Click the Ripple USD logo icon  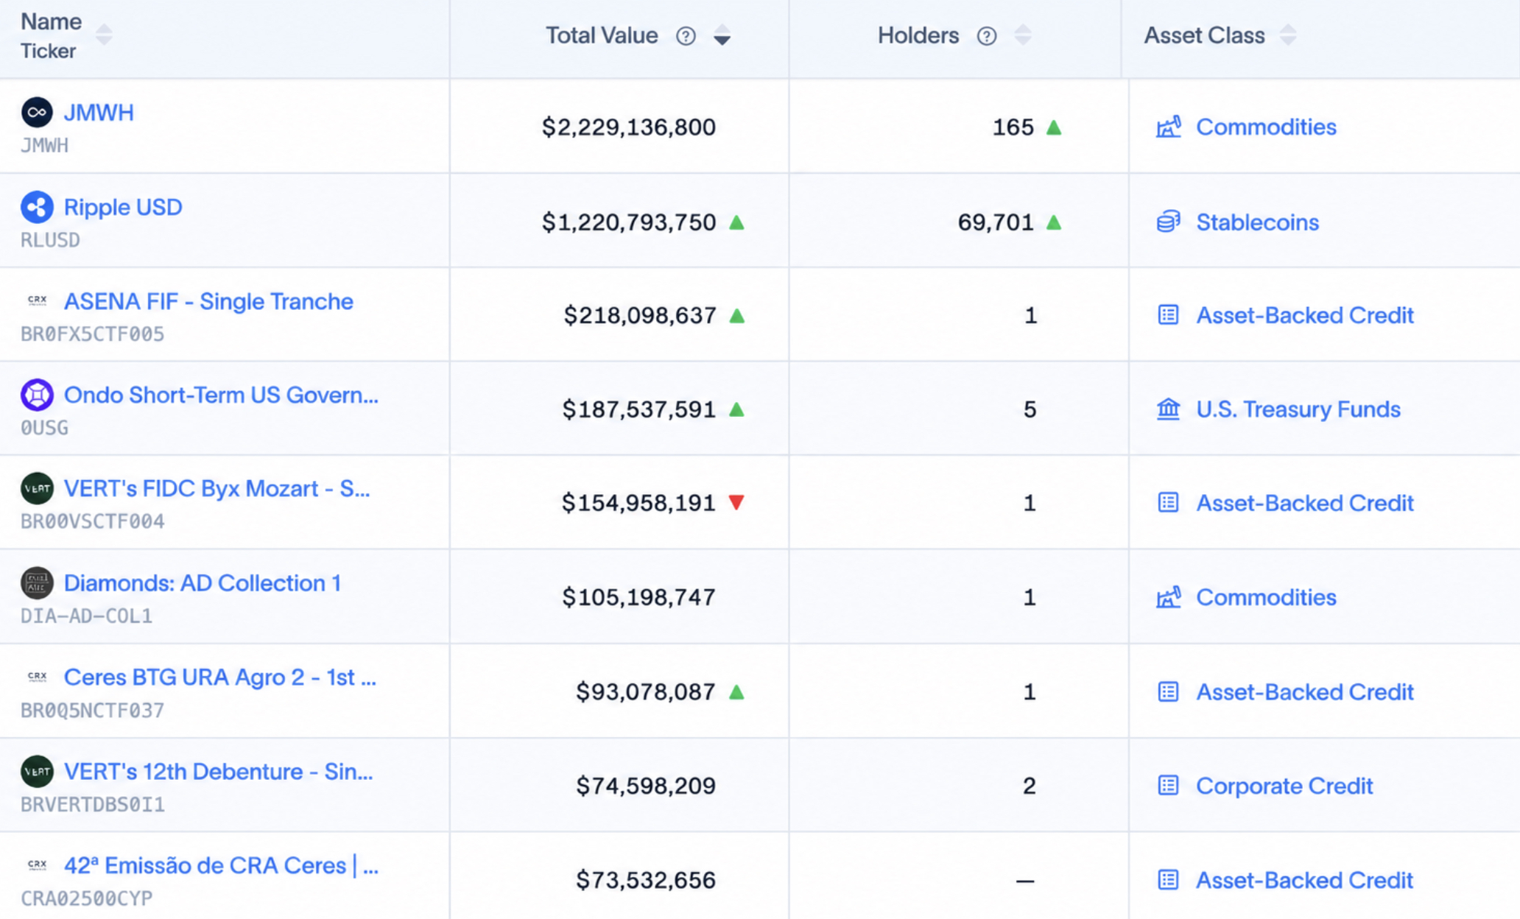(37, 207)
